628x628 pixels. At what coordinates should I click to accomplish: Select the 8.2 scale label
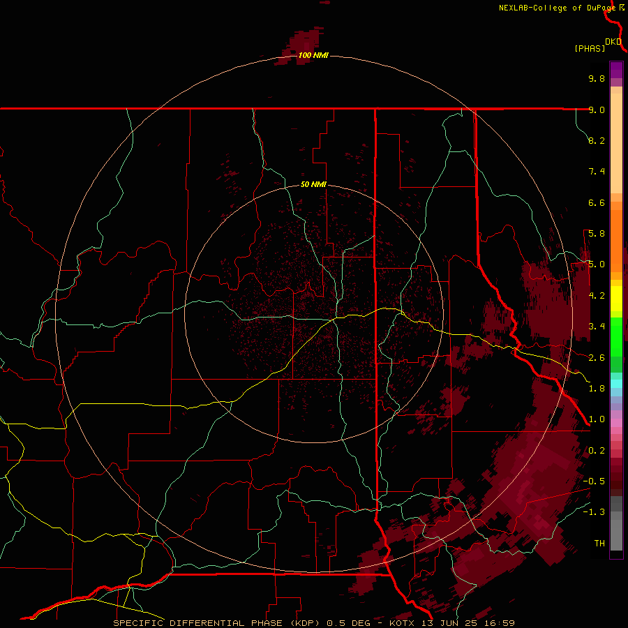[x=597, y=140]
